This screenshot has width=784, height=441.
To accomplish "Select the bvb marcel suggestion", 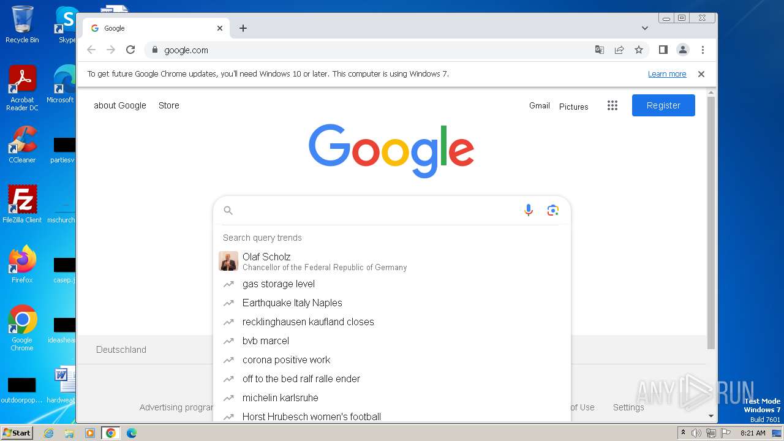I will pyautogui.click(x=392, y=341).
